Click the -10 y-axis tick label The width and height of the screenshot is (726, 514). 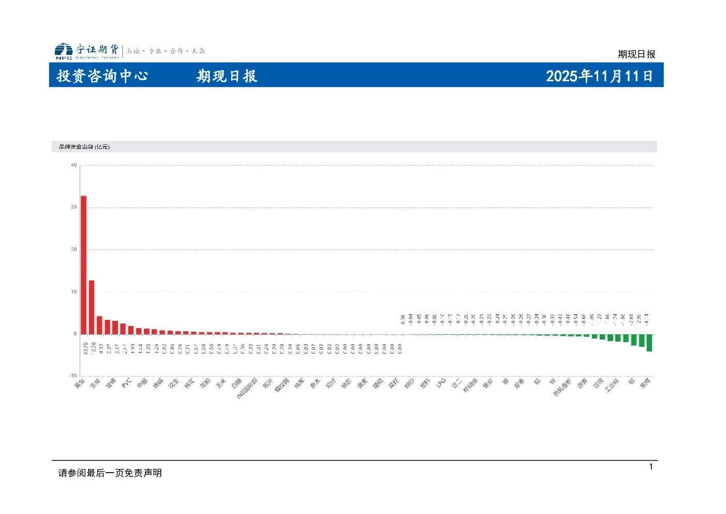(73, 376)
